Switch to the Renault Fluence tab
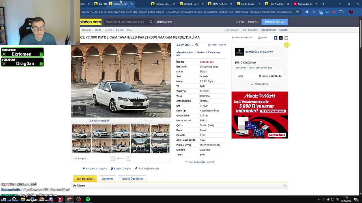 coord(191,4)
